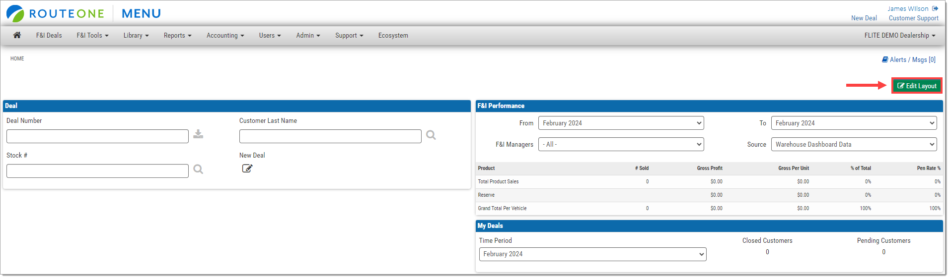Viewport: 949px width, 278px height.
Task: Expand the Reports menu
Action: (x=177, y=35)
